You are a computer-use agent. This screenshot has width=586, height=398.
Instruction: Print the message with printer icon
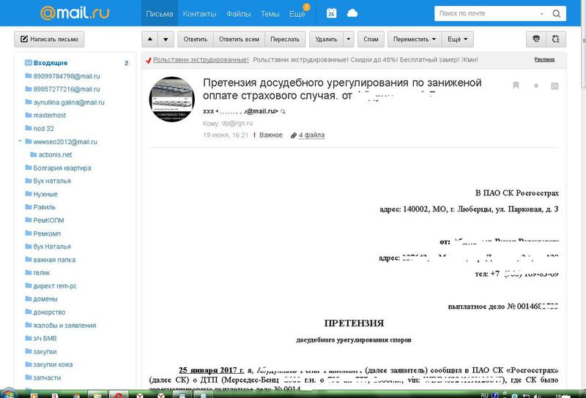[536, 40]
